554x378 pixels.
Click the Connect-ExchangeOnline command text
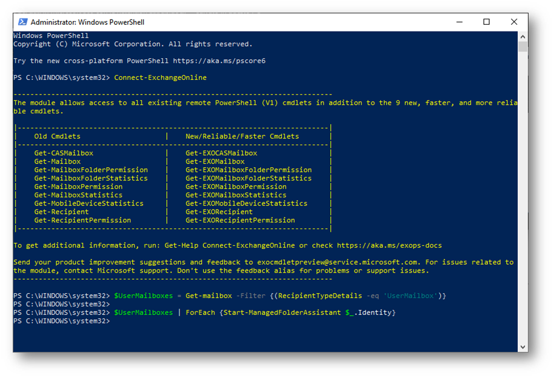point(160,78)
